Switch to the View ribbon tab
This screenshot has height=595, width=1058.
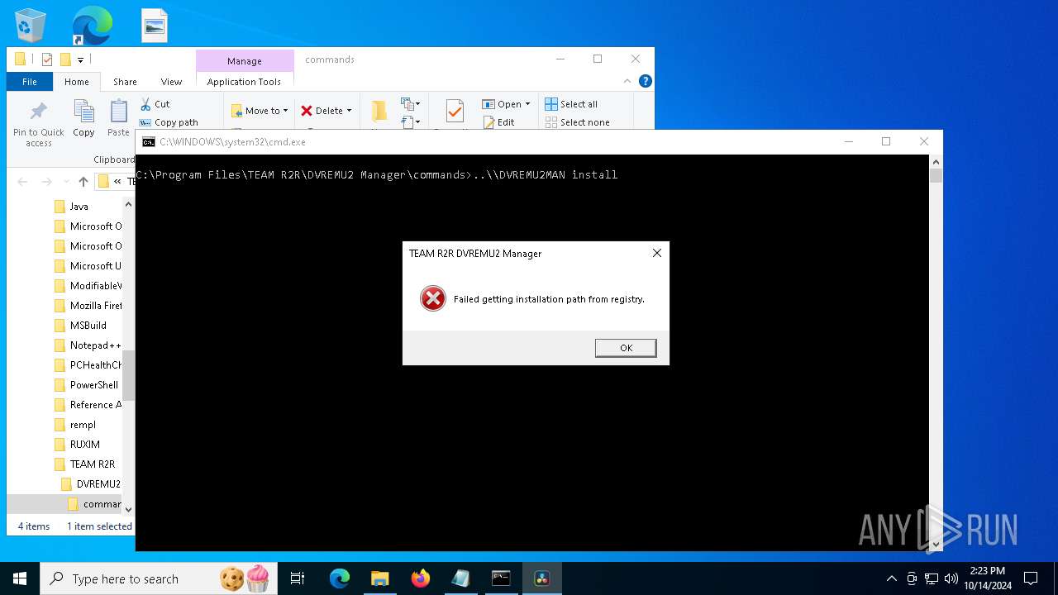171,82
